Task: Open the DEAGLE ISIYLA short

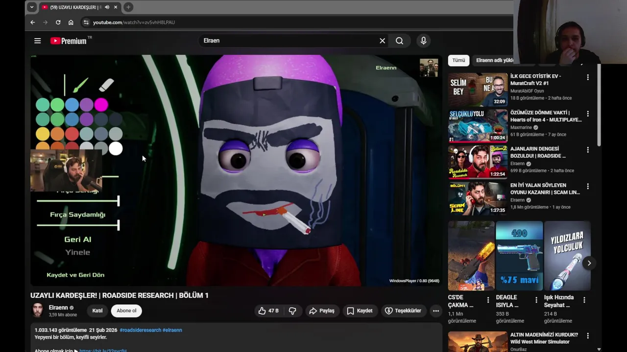Action: pyautogui.click(x=519, y=256)
